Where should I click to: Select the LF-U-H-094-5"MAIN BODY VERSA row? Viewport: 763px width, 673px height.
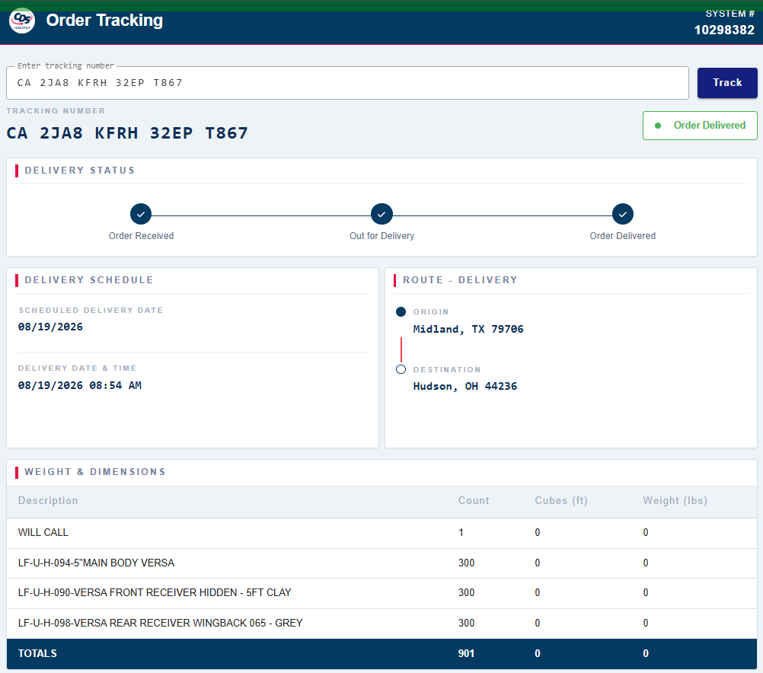(x=381, y=563)
